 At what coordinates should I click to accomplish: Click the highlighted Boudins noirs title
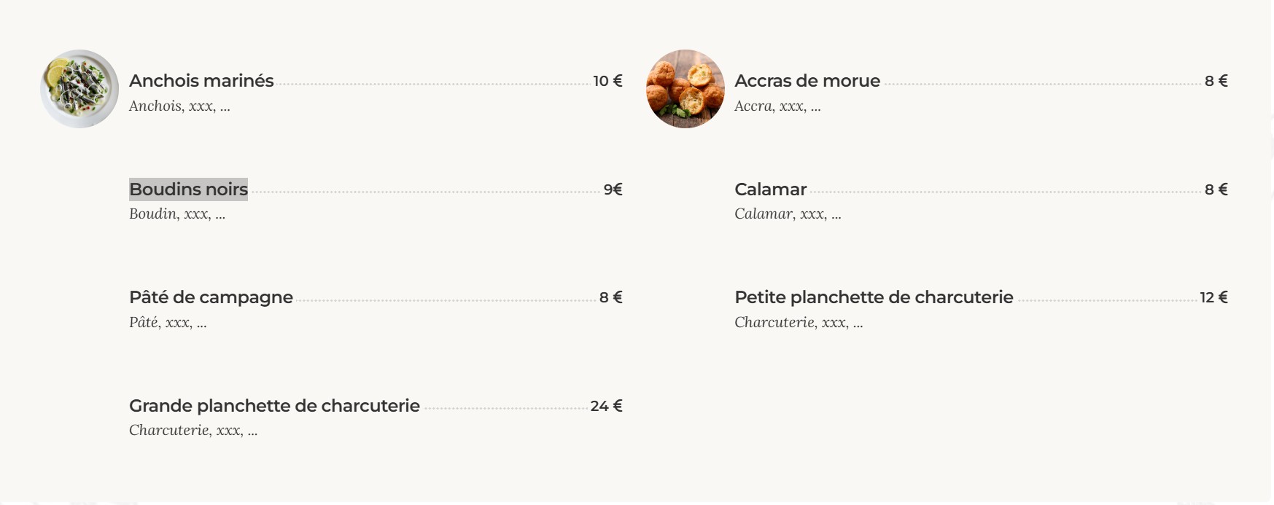(x=188, y=189)
